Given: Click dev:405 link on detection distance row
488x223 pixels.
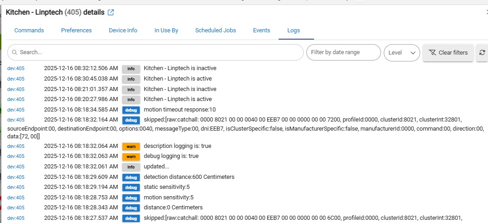Looking at the screenshot, I should coord(16,177).
